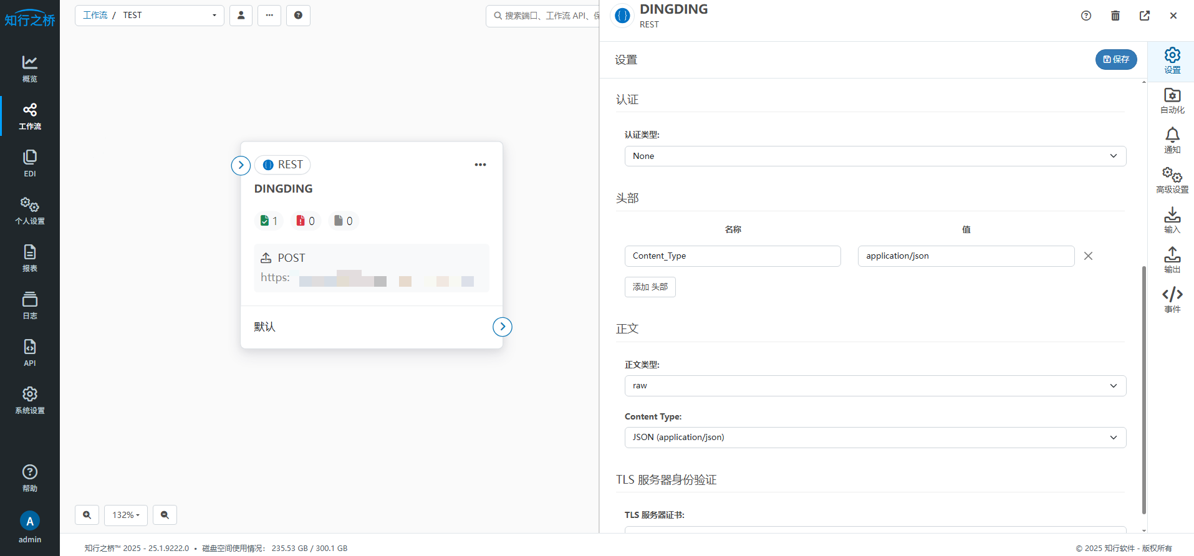Click the header value field application/json

[x=966, y=256]
